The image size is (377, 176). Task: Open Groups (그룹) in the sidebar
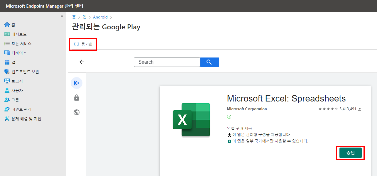[x=12, y=100]
